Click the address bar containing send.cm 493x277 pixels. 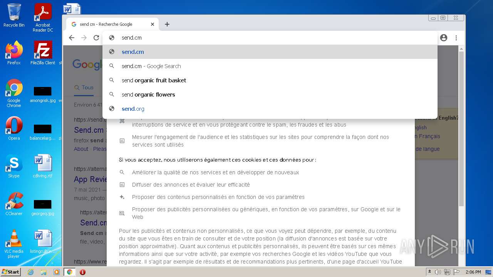tap(270, 38)
